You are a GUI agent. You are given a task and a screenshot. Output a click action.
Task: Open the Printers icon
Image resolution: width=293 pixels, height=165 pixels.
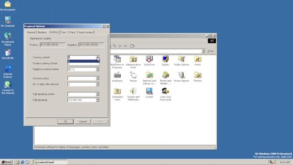[197, 77]
